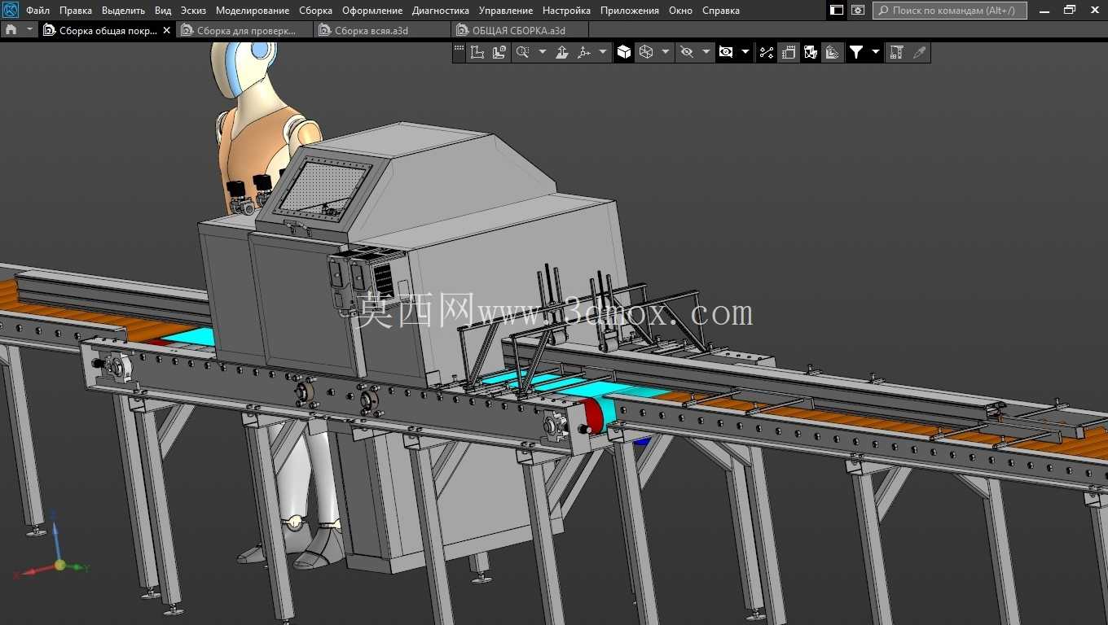Click the selection filter funnel icon
This screenshot has width=1108, height=625.
pyautogui.click(x=856, y=52)
